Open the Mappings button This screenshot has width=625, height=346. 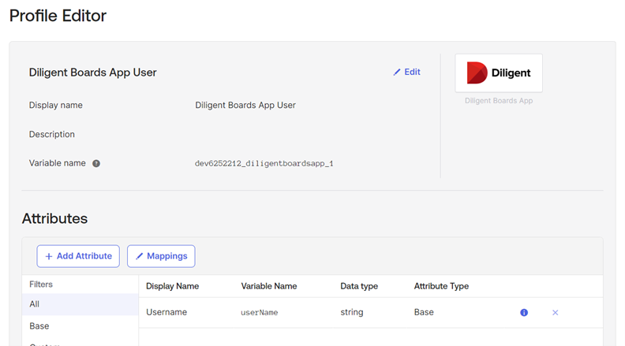click(x=161, y=256)
